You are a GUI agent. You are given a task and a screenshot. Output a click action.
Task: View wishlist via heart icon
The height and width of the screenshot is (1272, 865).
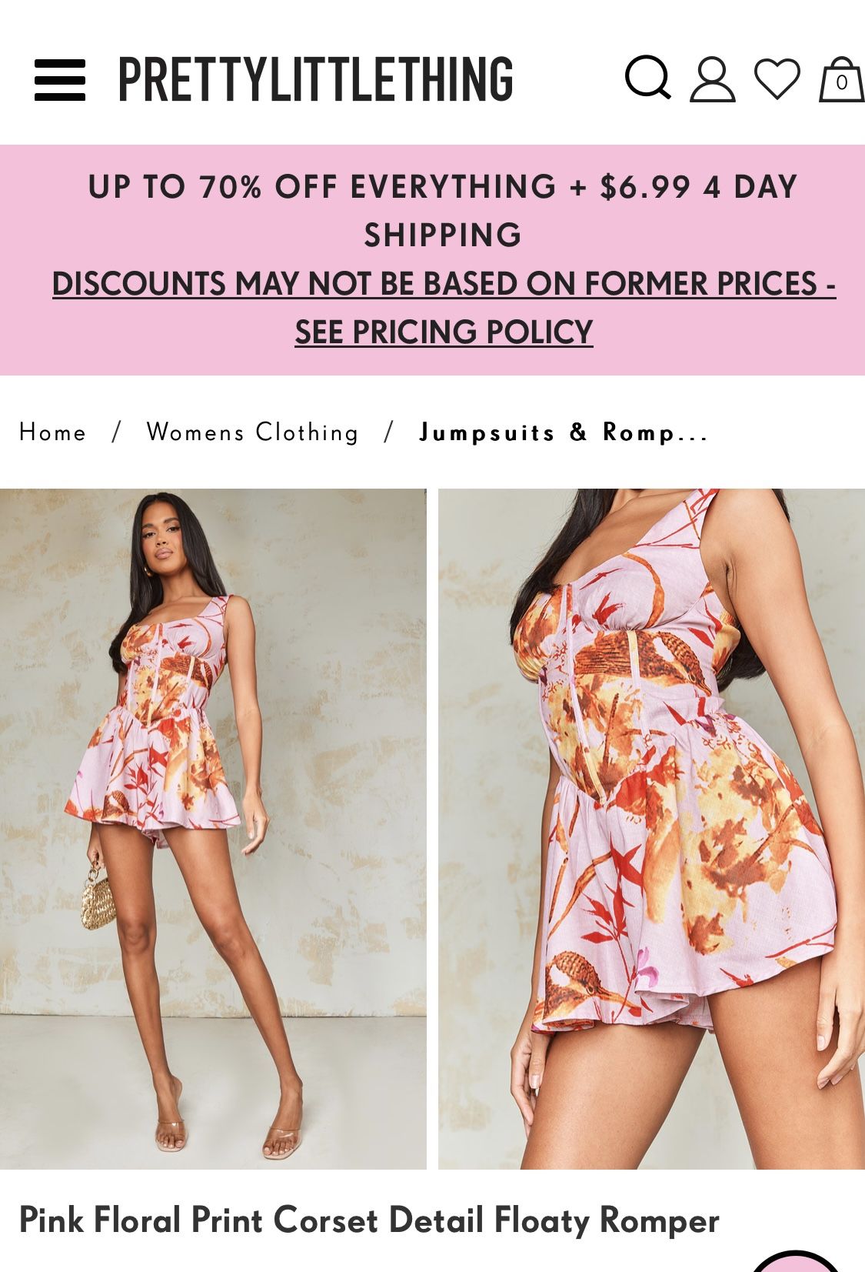point(777,79)
